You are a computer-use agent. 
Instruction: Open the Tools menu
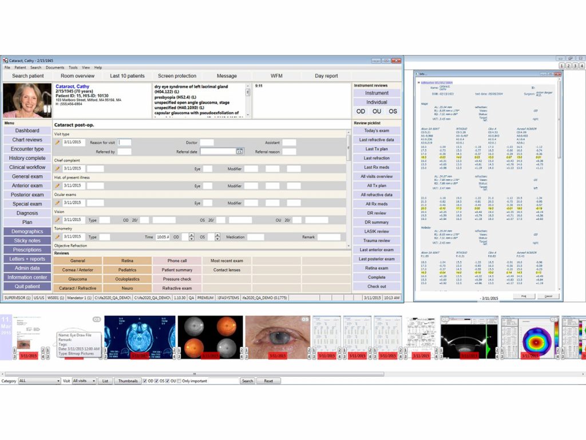(73, 68)
